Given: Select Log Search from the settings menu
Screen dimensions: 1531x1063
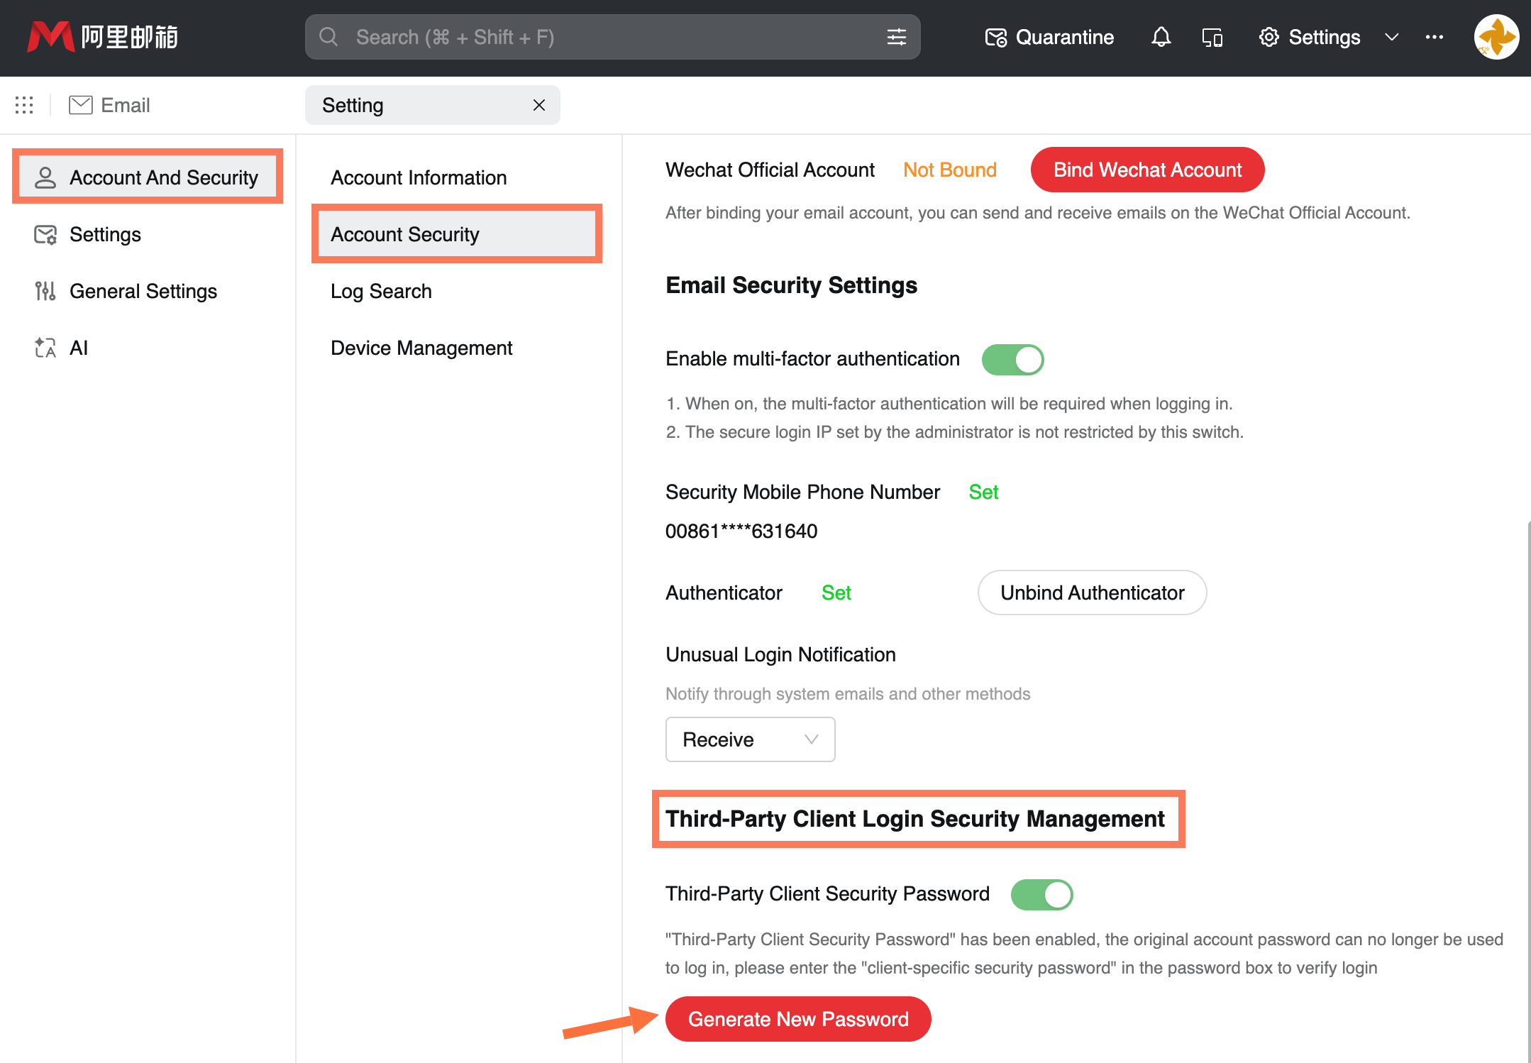Looking at the screenshot, I should click(381, 291).
